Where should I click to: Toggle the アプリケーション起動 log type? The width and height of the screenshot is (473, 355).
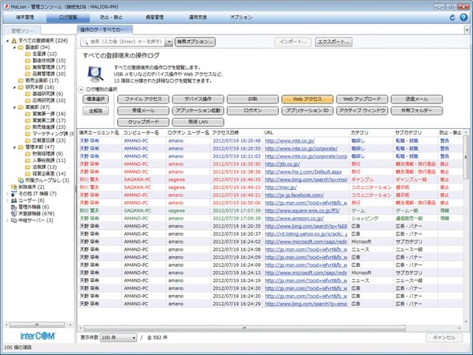[x=198, y=111]
